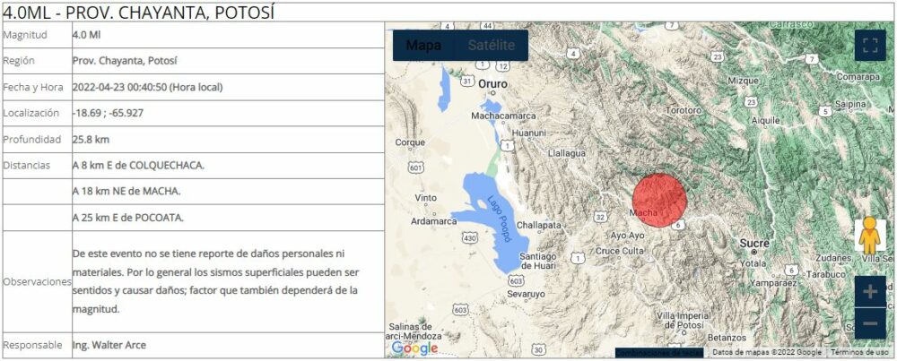The height and width of the screenshot is (361, 897).
Task: Toggle fullscreen view of the map
Action: tap(869, 46)
